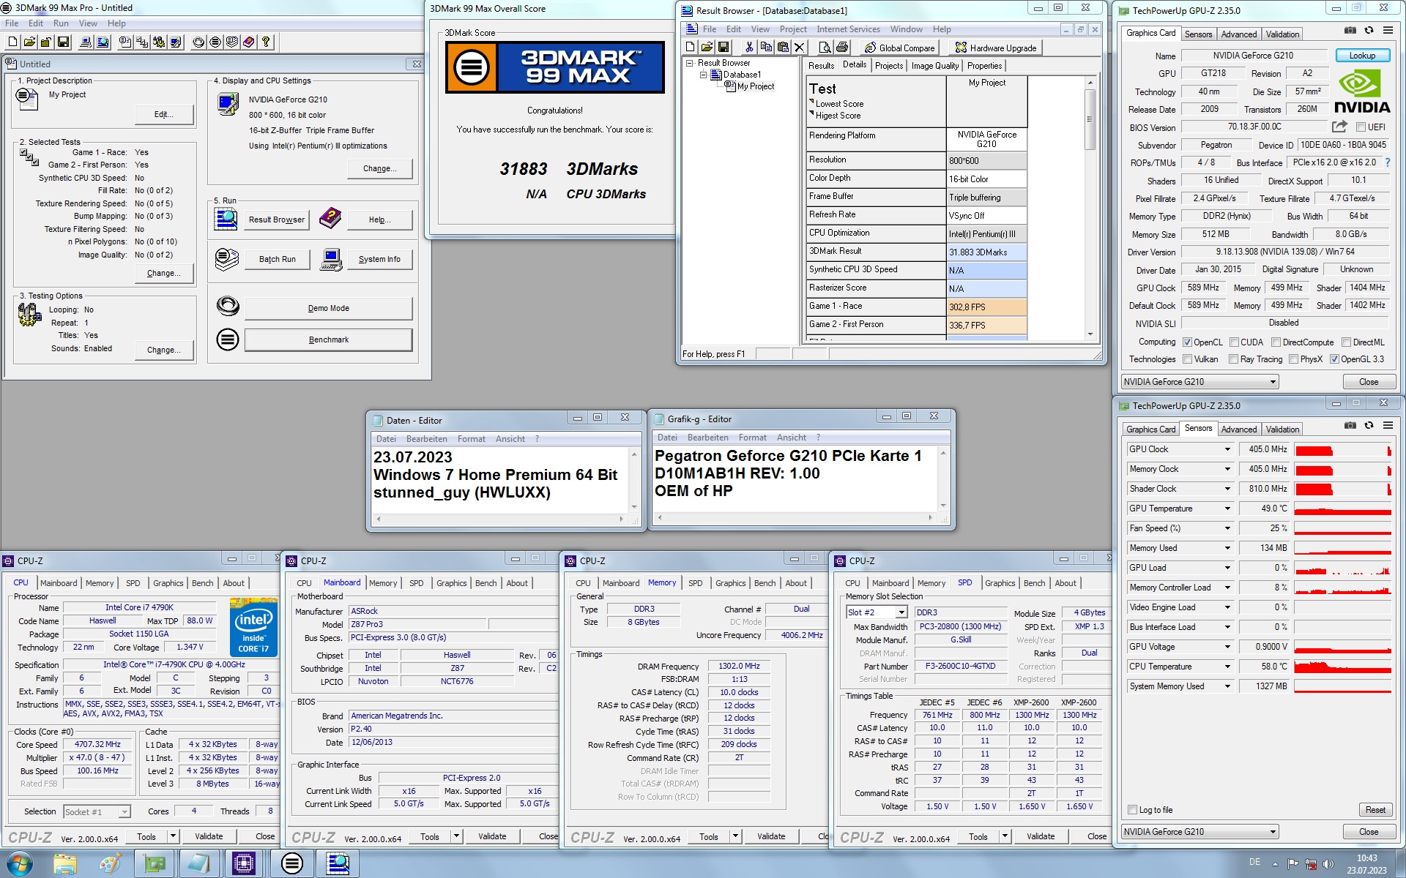1406x878 pixels.
Task: Click the Benchmark button in 3DMark
Action: (328, 340)
